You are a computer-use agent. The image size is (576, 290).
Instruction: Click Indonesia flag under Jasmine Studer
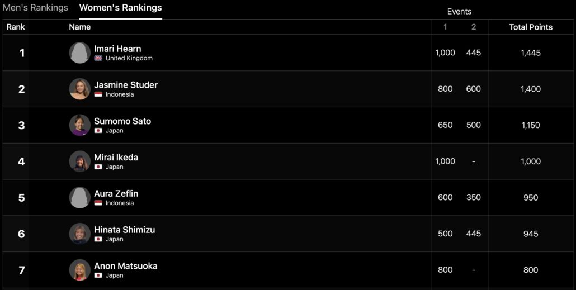pyautogui.click(x=98, y=94)
